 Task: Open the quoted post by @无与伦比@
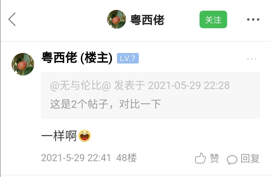point(150,95)
